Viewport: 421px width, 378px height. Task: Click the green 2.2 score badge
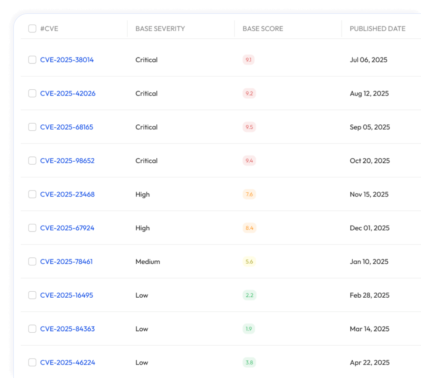click(249, 295)
